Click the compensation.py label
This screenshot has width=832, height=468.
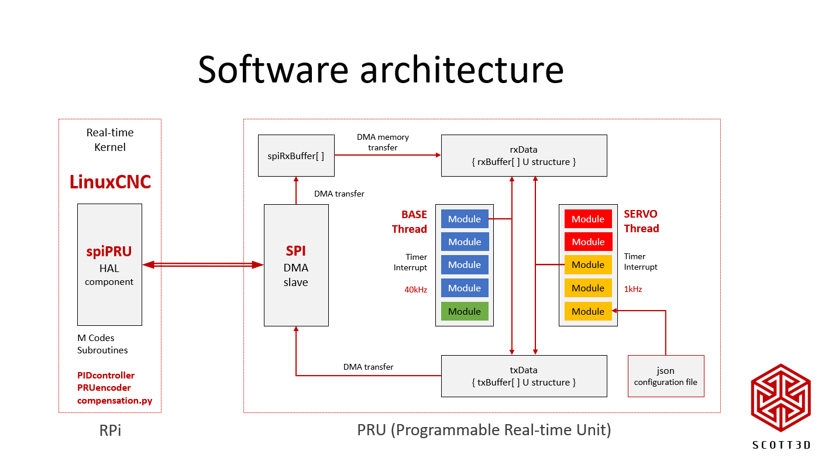tap(115, 401)
